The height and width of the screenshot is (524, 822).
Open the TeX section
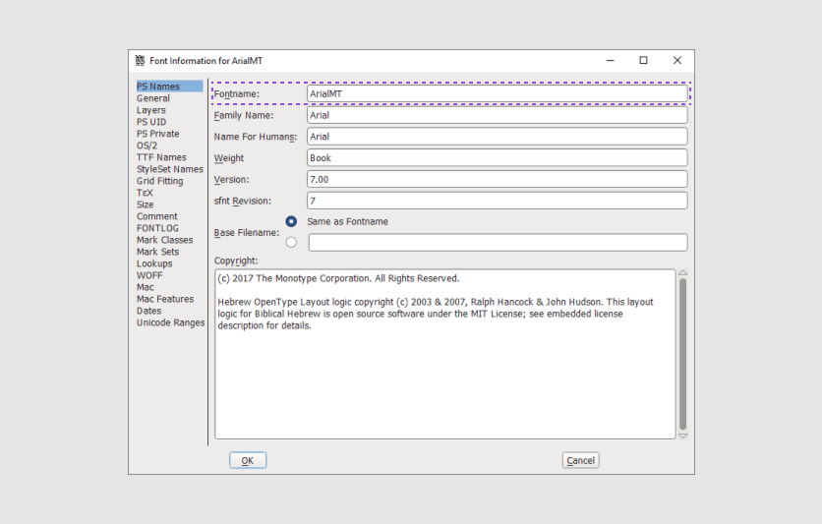tap(145, 193)
